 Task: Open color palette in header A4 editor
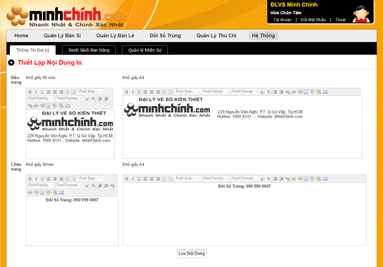(x=300, y=92)
